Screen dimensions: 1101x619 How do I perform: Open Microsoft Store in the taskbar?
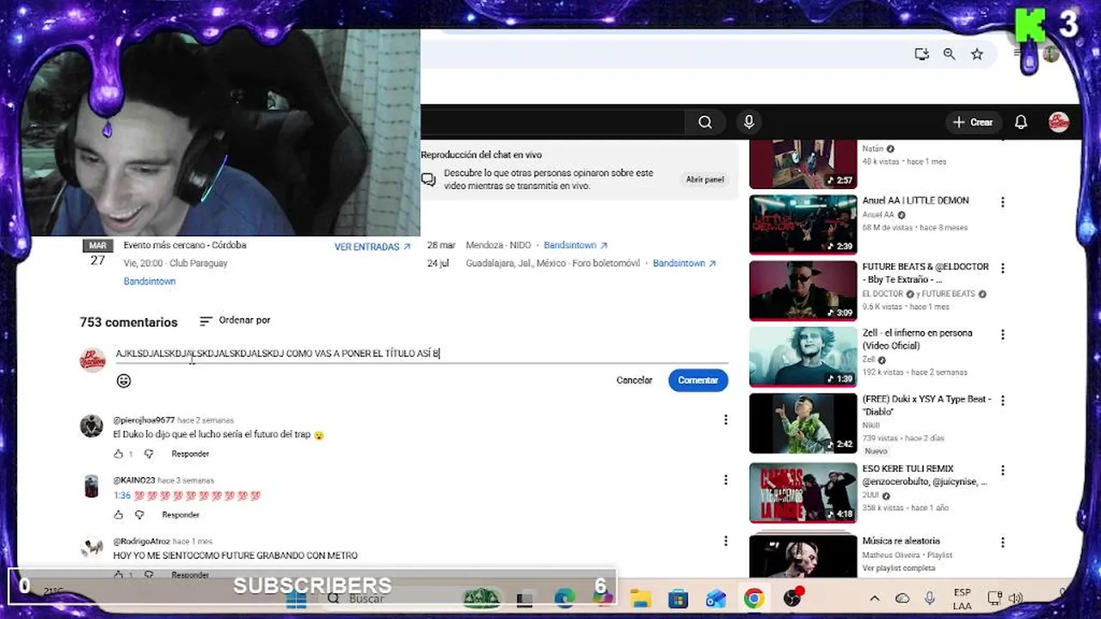[x=679, y=598]
